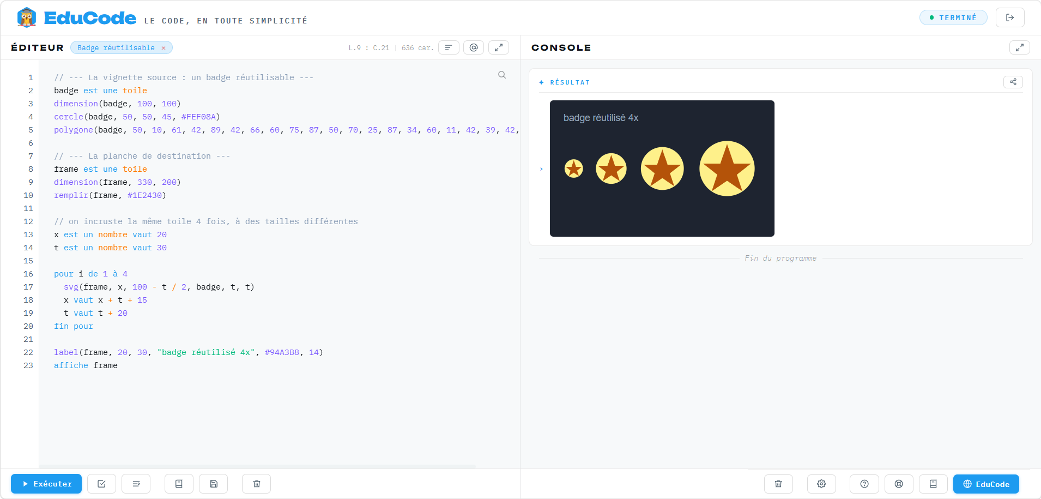
Task: Open console settings gear
Action: coord(821,484)
